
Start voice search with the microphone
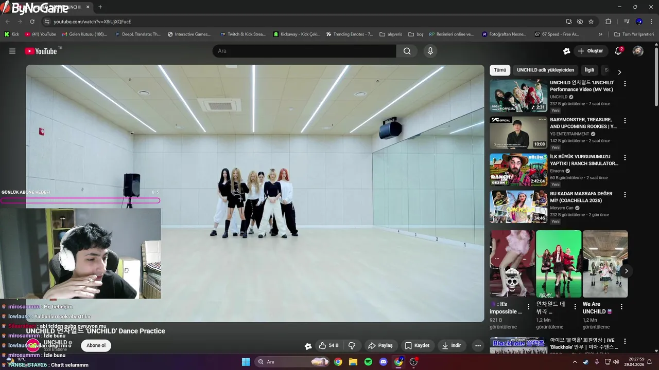(430, 51)
